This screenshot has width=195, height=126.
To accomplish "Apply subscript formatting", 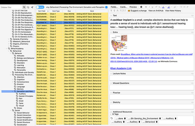I will 159,7.
